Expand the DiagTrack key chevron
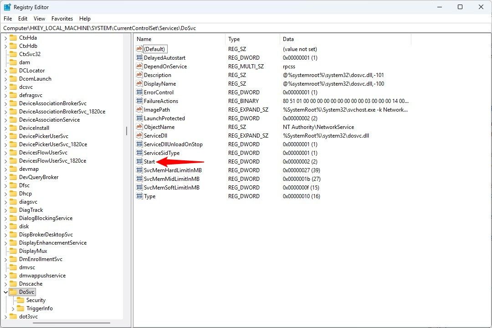Screen dimensions: 492x328 click(x=5, y=210)
